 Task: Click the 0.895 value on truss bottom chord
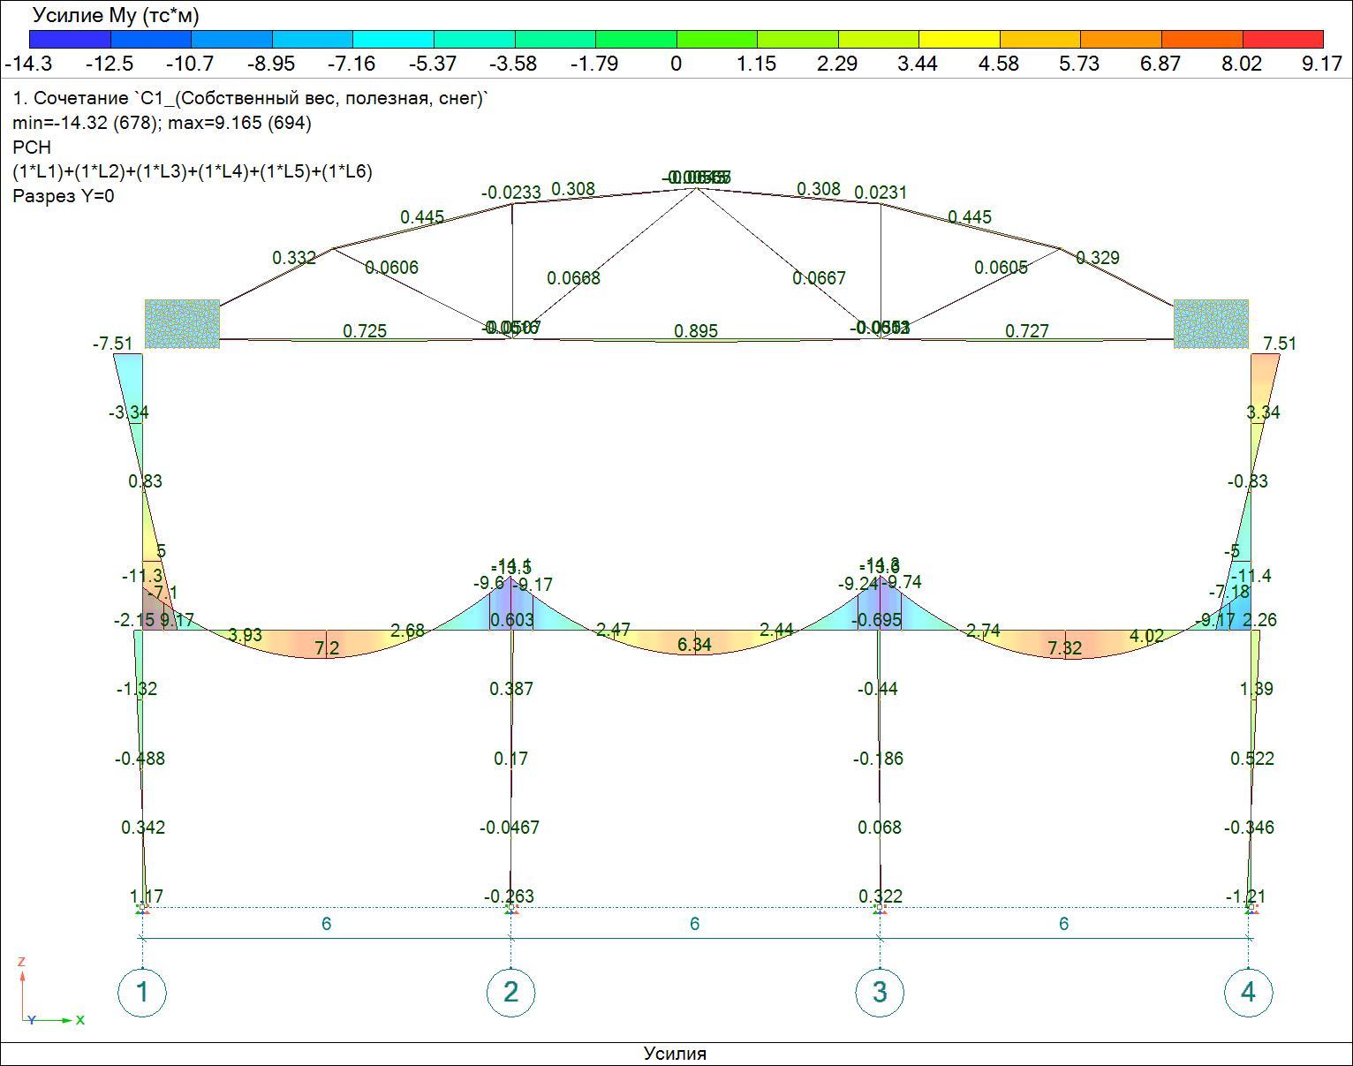[696, 330]
